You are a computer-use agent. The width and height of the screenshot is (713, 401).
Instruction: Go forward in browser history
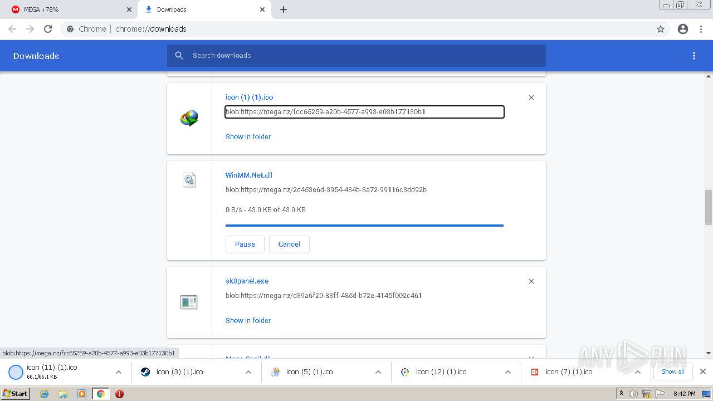click(30, 29)
